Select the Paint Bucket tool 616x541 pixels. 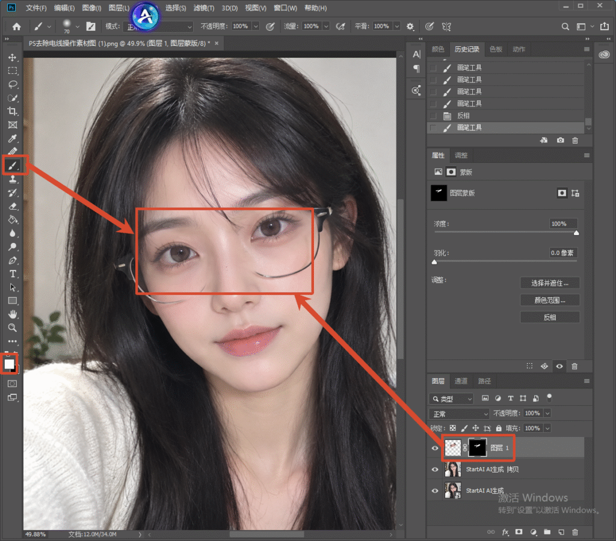click(13, 219)
